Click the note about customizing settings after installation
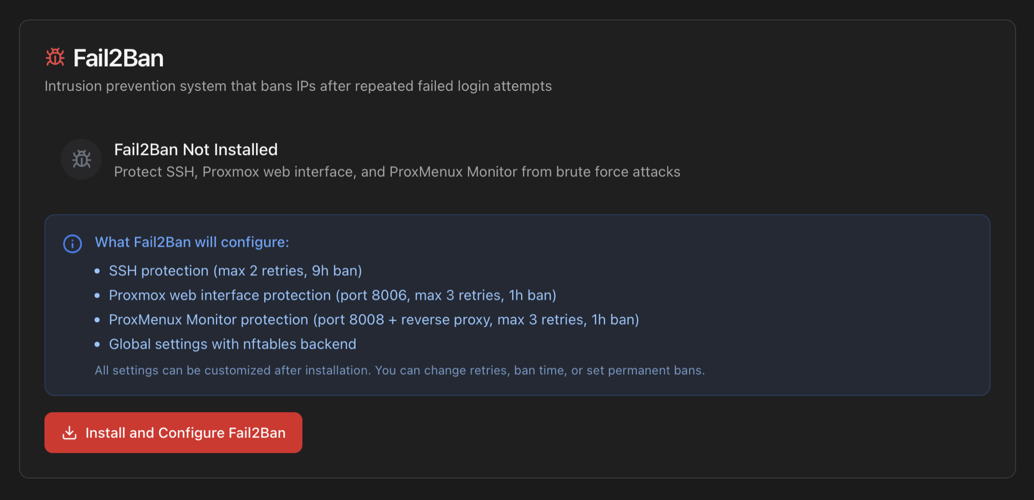1034x500 pixels. 400,370
